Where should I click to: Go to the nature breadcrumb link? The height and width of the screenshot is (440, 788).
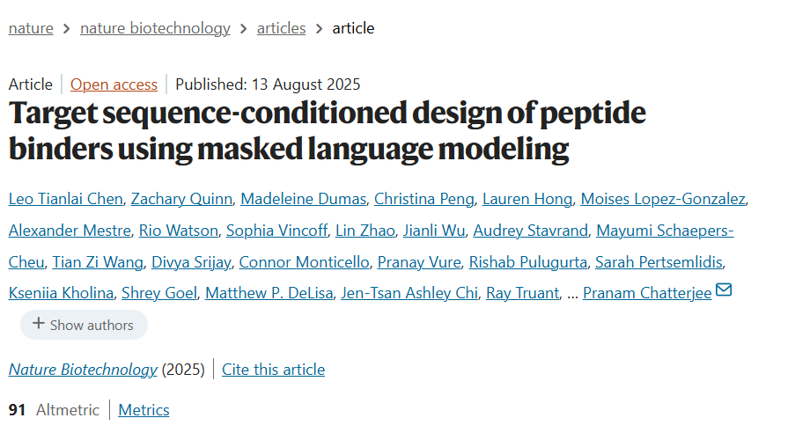31,28
